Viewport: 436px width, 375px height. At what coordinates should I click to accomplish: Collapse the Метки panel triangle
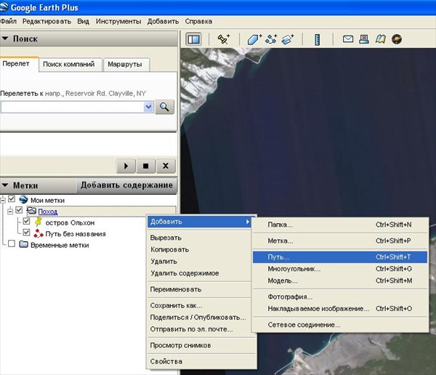coord(5,185)
